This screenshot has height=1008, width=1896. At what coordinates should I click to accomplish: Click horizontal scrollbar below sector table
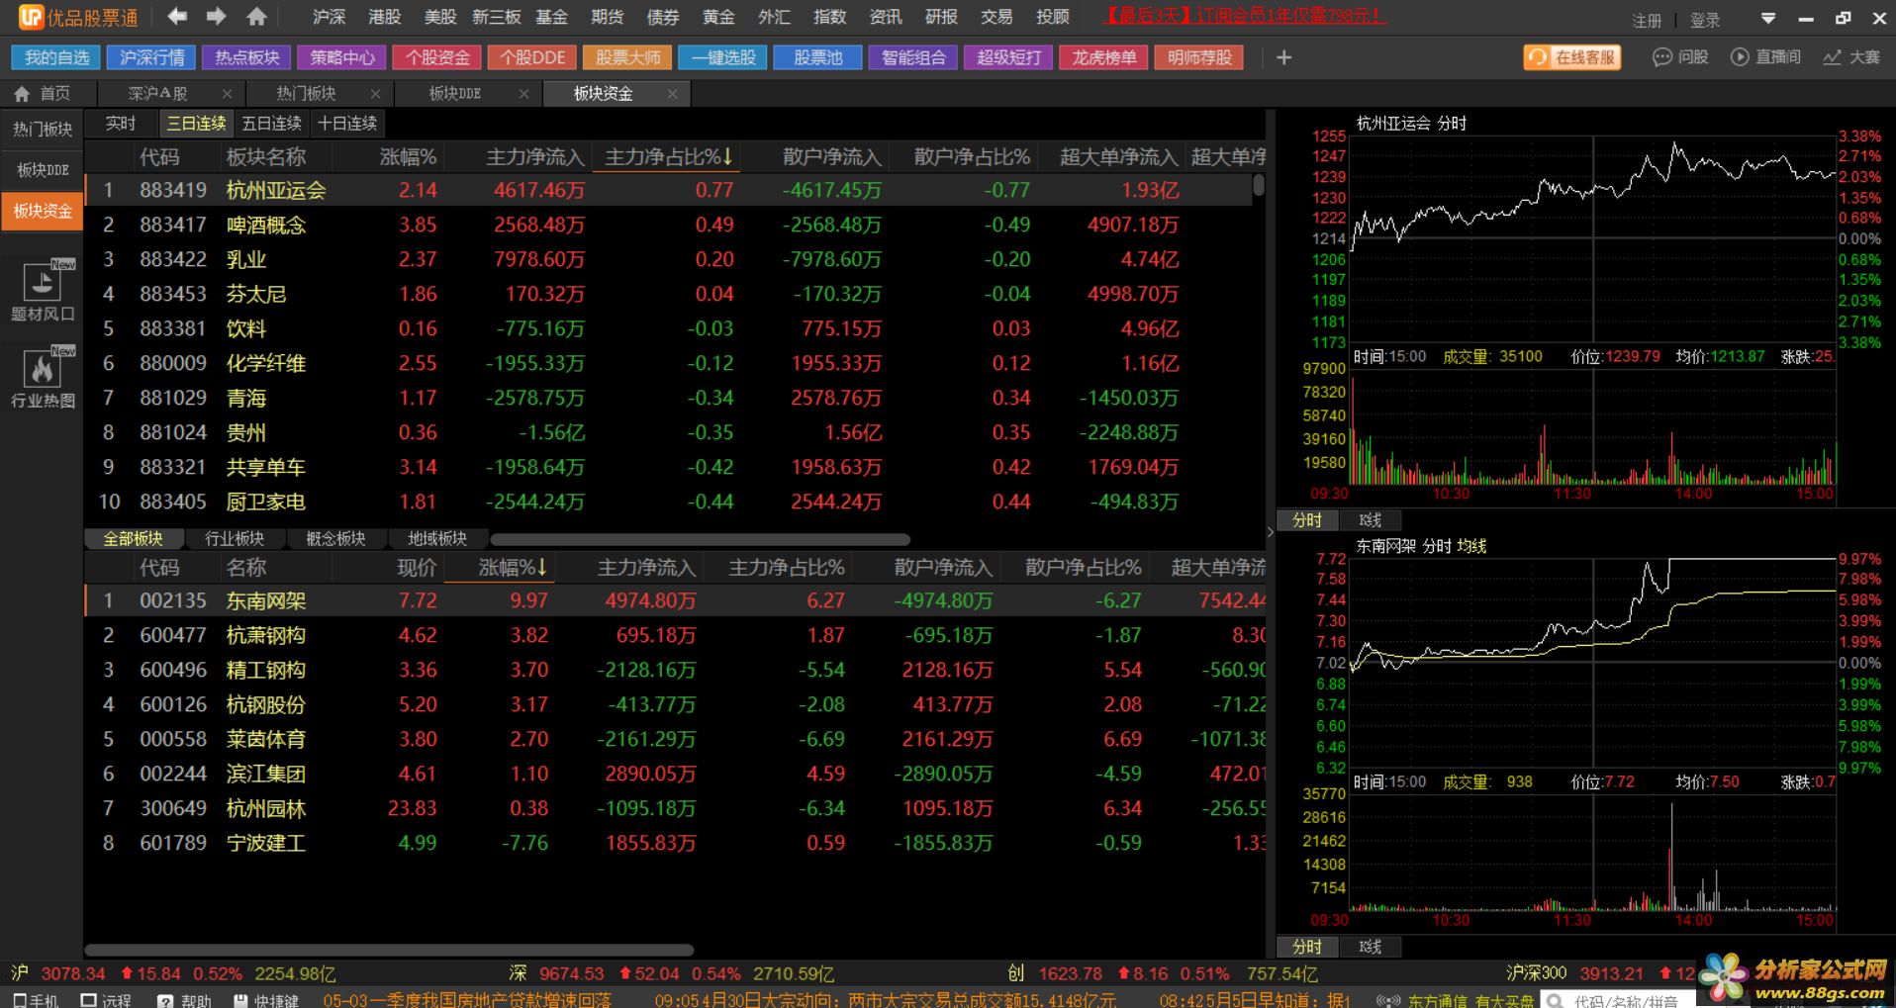coord(700,539)
